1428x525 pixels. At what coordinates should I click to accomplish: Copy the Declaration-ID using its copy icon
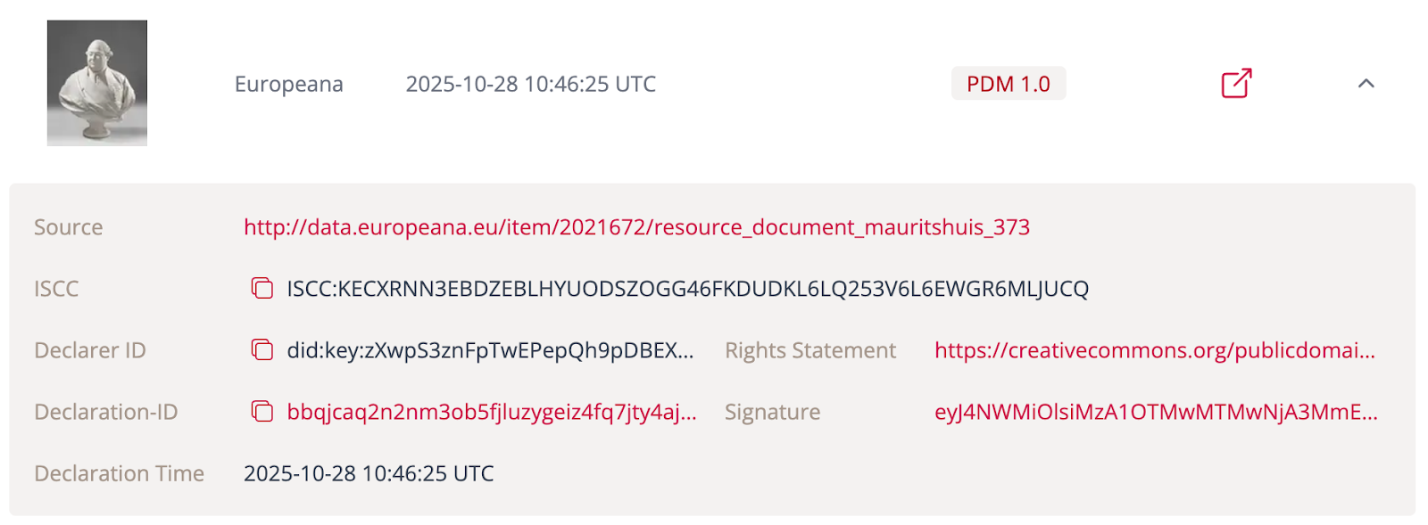point(262,412)
